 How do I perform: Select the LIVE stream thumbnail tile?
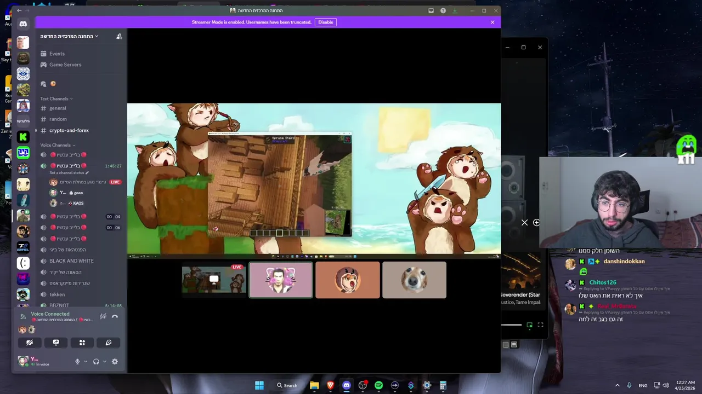pos(214,280)
